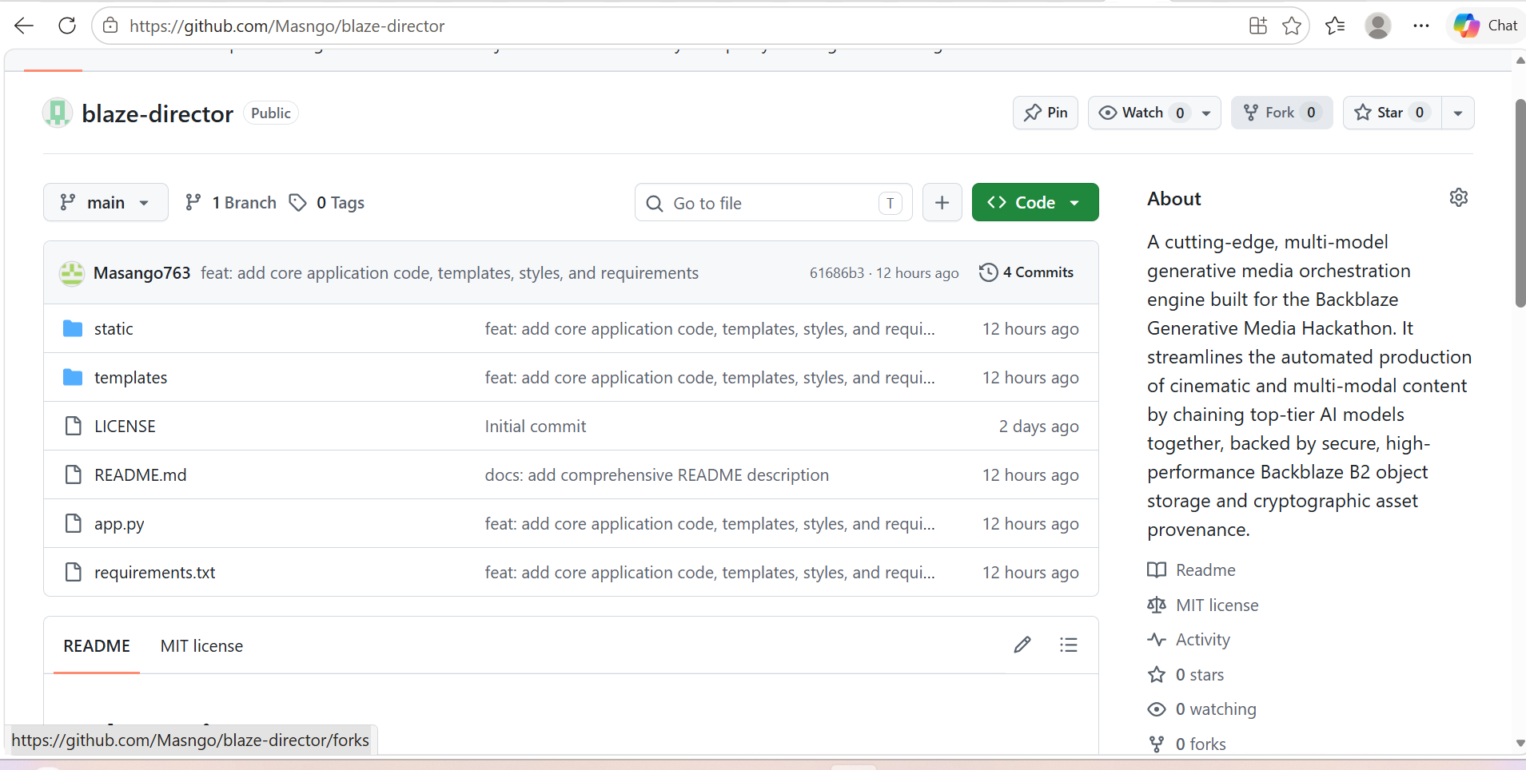Open the LICENSE file
The height and width of the screenshot is (770, 1526).
pyautogui.click(x=125, y=426)
